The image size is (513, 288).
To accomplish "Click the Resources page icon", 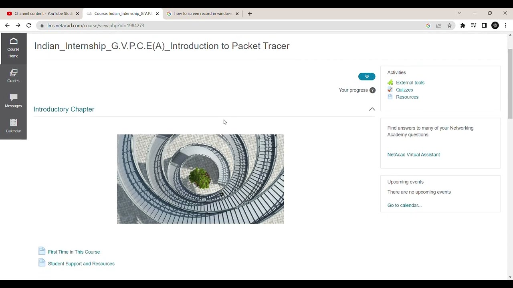I will tap(390, 97).
